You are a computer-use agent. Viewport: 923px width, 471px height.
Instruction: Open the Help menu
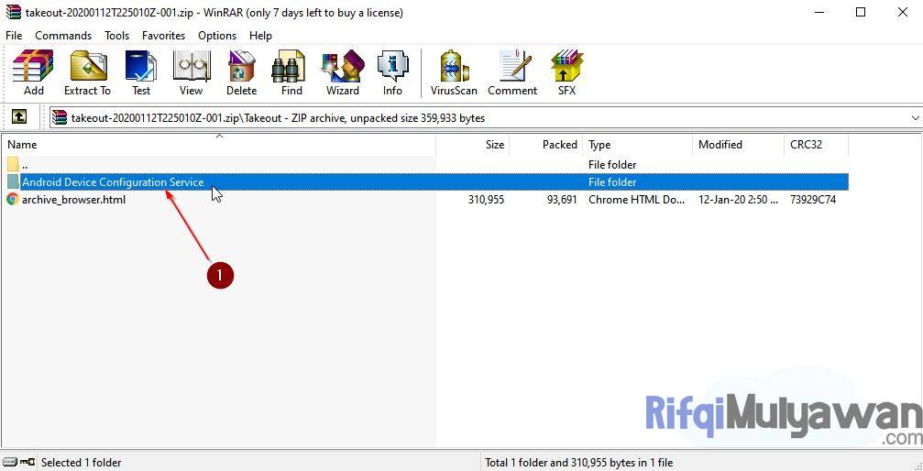(x=260, y=36)
